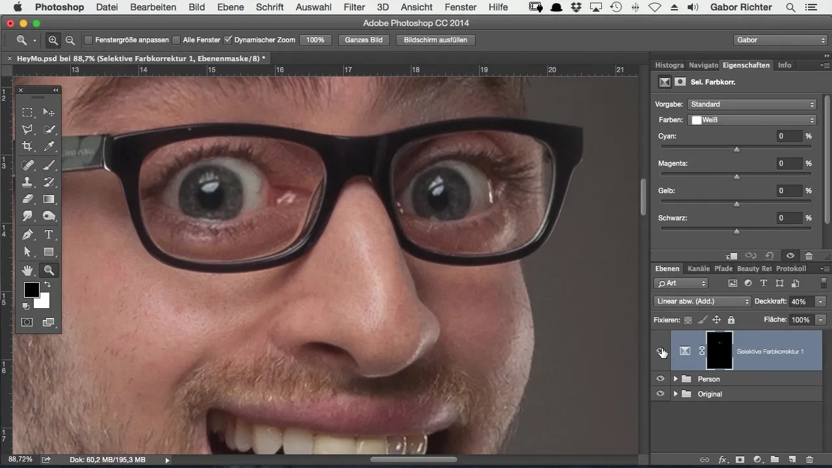
Task: Hide the Original group
Action: tap(660, 394)
